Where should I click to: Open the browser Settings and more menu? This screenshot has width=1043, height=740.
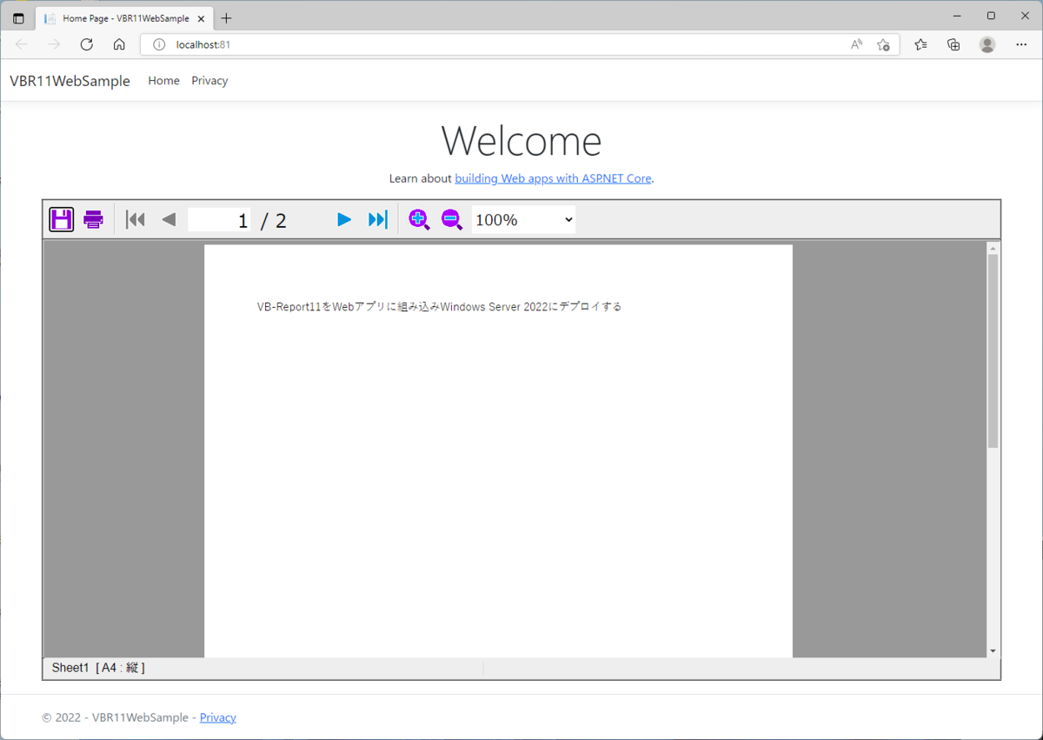1021,44
